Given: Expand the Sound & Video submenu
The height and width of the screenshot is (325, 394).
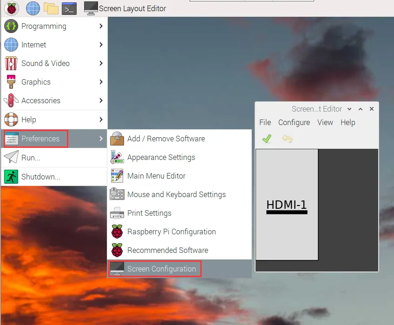Looking at the screenshot, I should pos(54,63).
